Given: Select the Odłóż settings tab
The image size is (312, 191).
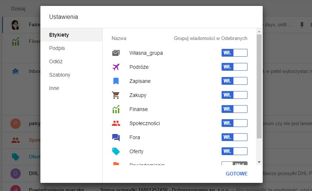Looking at the screenshot, I should [56, 61].
